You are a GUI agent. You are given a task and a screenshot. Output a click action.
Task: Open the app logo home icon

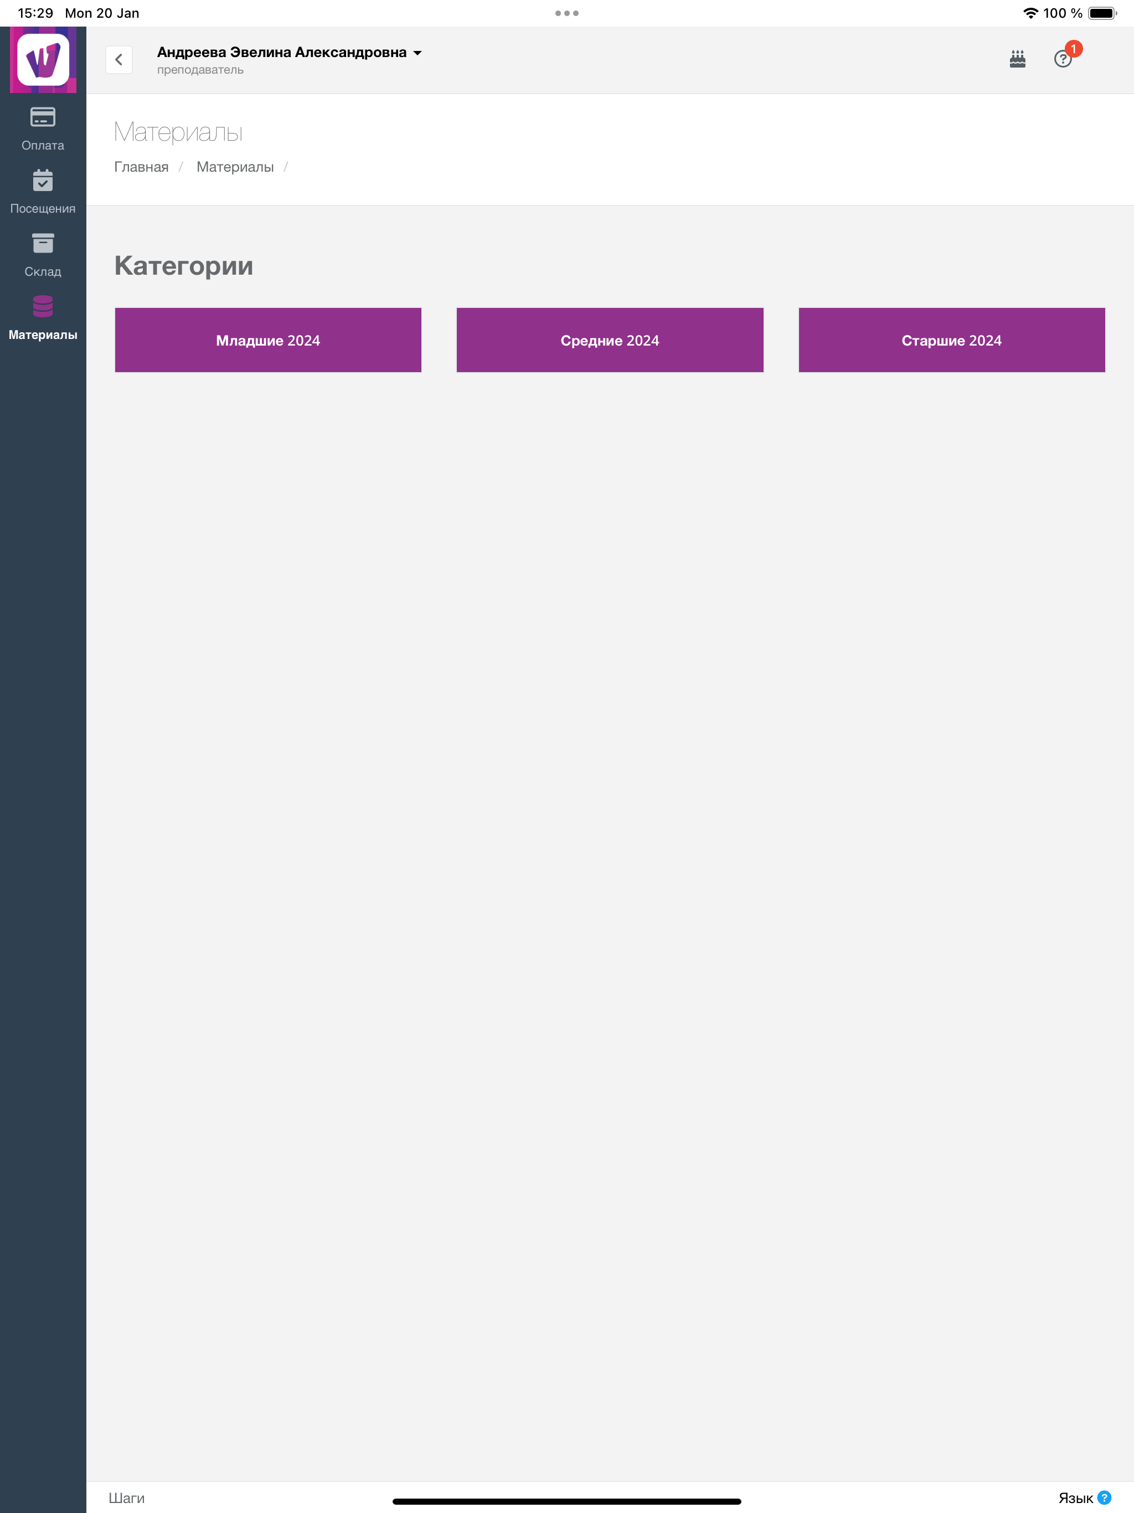43,59
